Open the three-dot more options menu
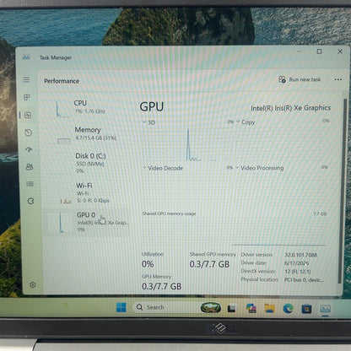Viewport: 351px width, 351px height. [x=338, y=79]
